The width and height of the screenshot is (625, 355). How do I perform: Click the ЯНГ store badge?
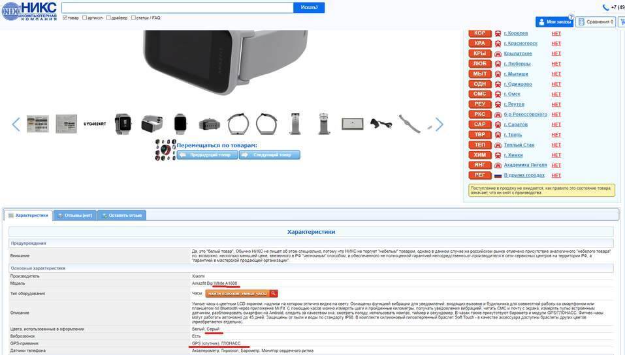[x=480, y=165]
